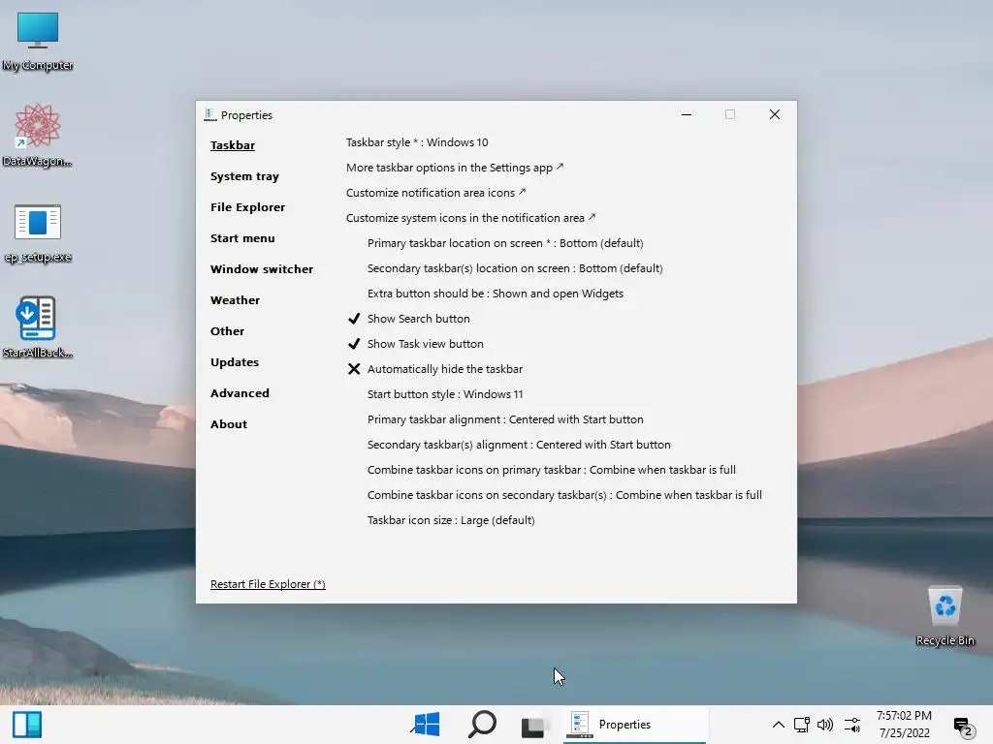The height and width of the screenshot is (744, 993).
Task: Change Taskbar style Windows 10 option
Action: 417,142
